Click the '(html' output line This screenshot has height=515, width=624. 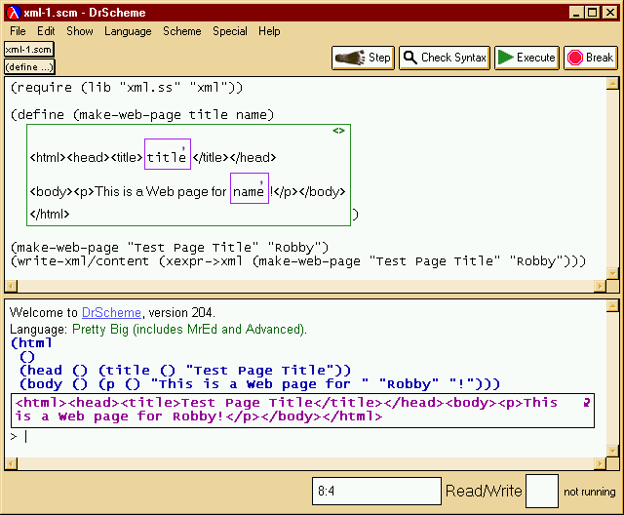click(x=31, y=342)
